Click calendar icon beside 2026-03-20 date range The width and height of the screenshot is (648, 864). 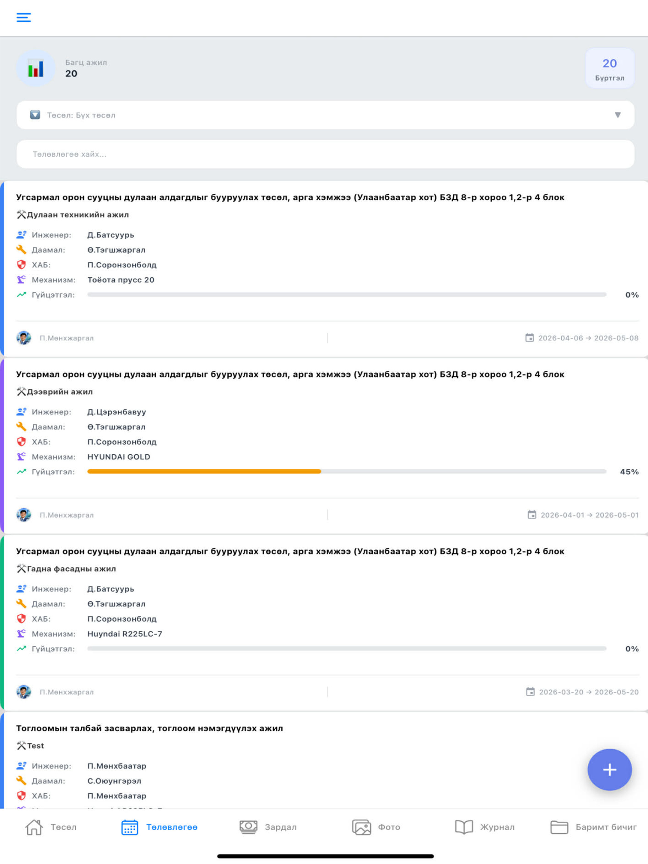click(x=530, y=691)
